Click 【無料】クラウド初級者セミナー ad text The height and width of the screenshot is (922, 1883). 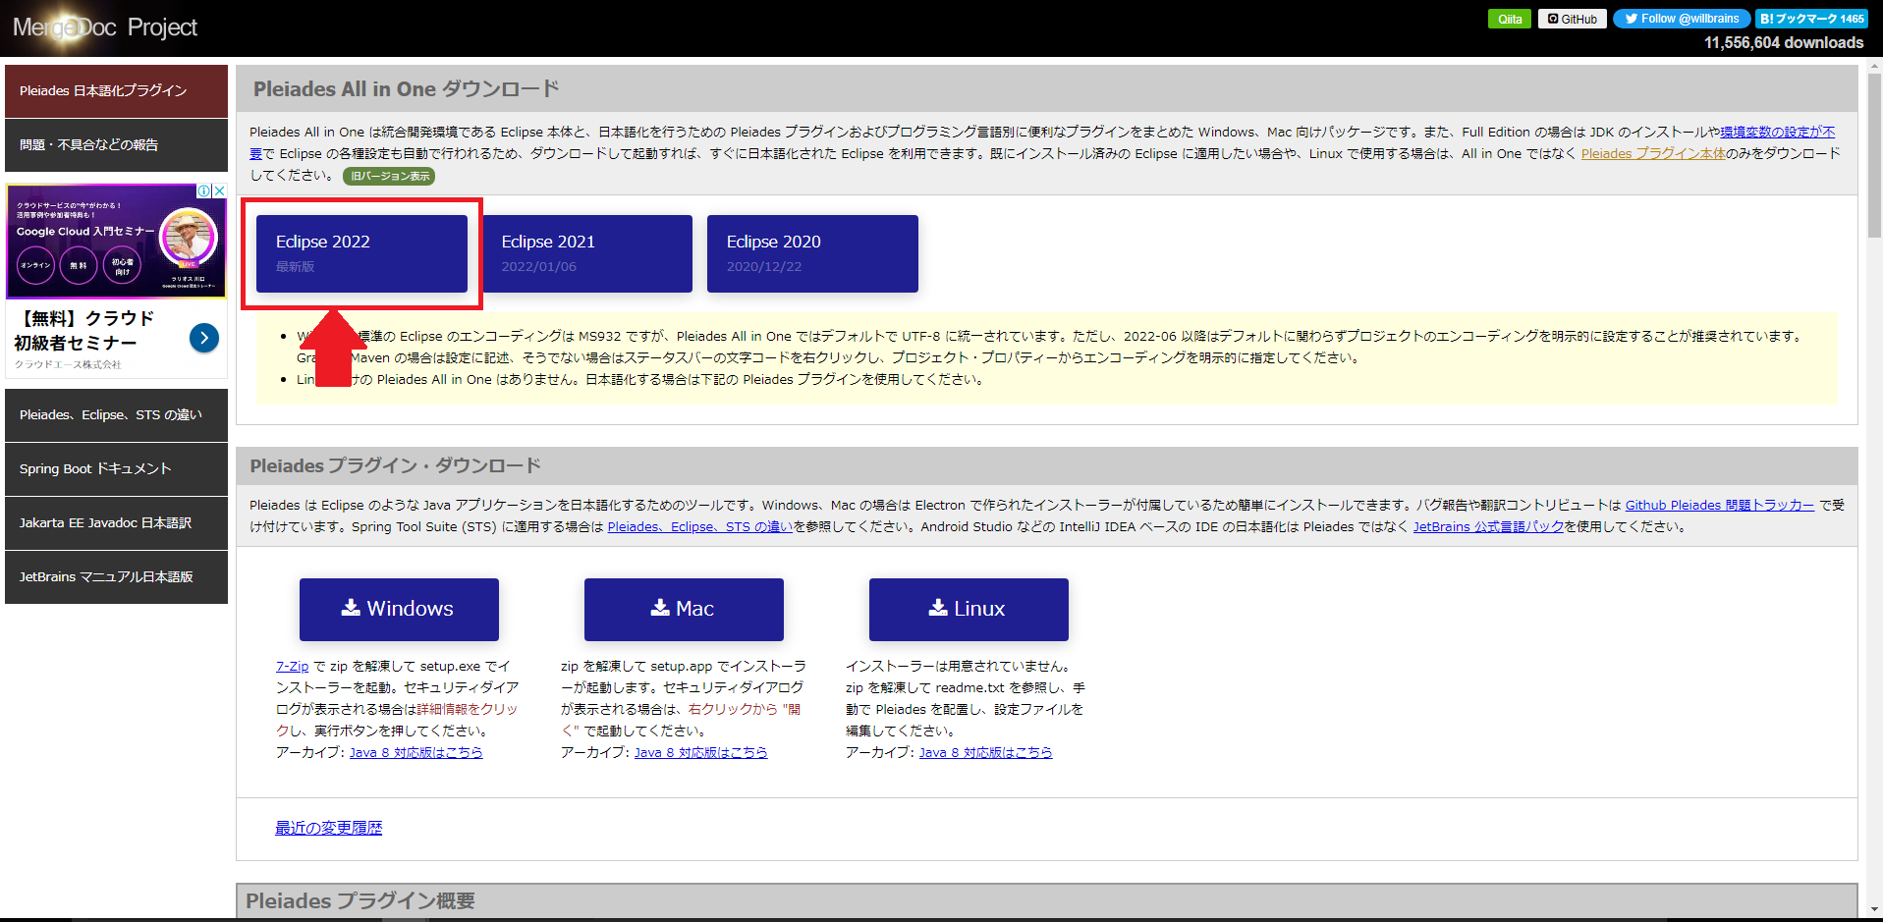(84, 330)
